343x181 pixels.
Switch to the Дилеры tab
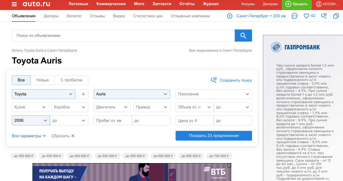(x=51, y=16)
